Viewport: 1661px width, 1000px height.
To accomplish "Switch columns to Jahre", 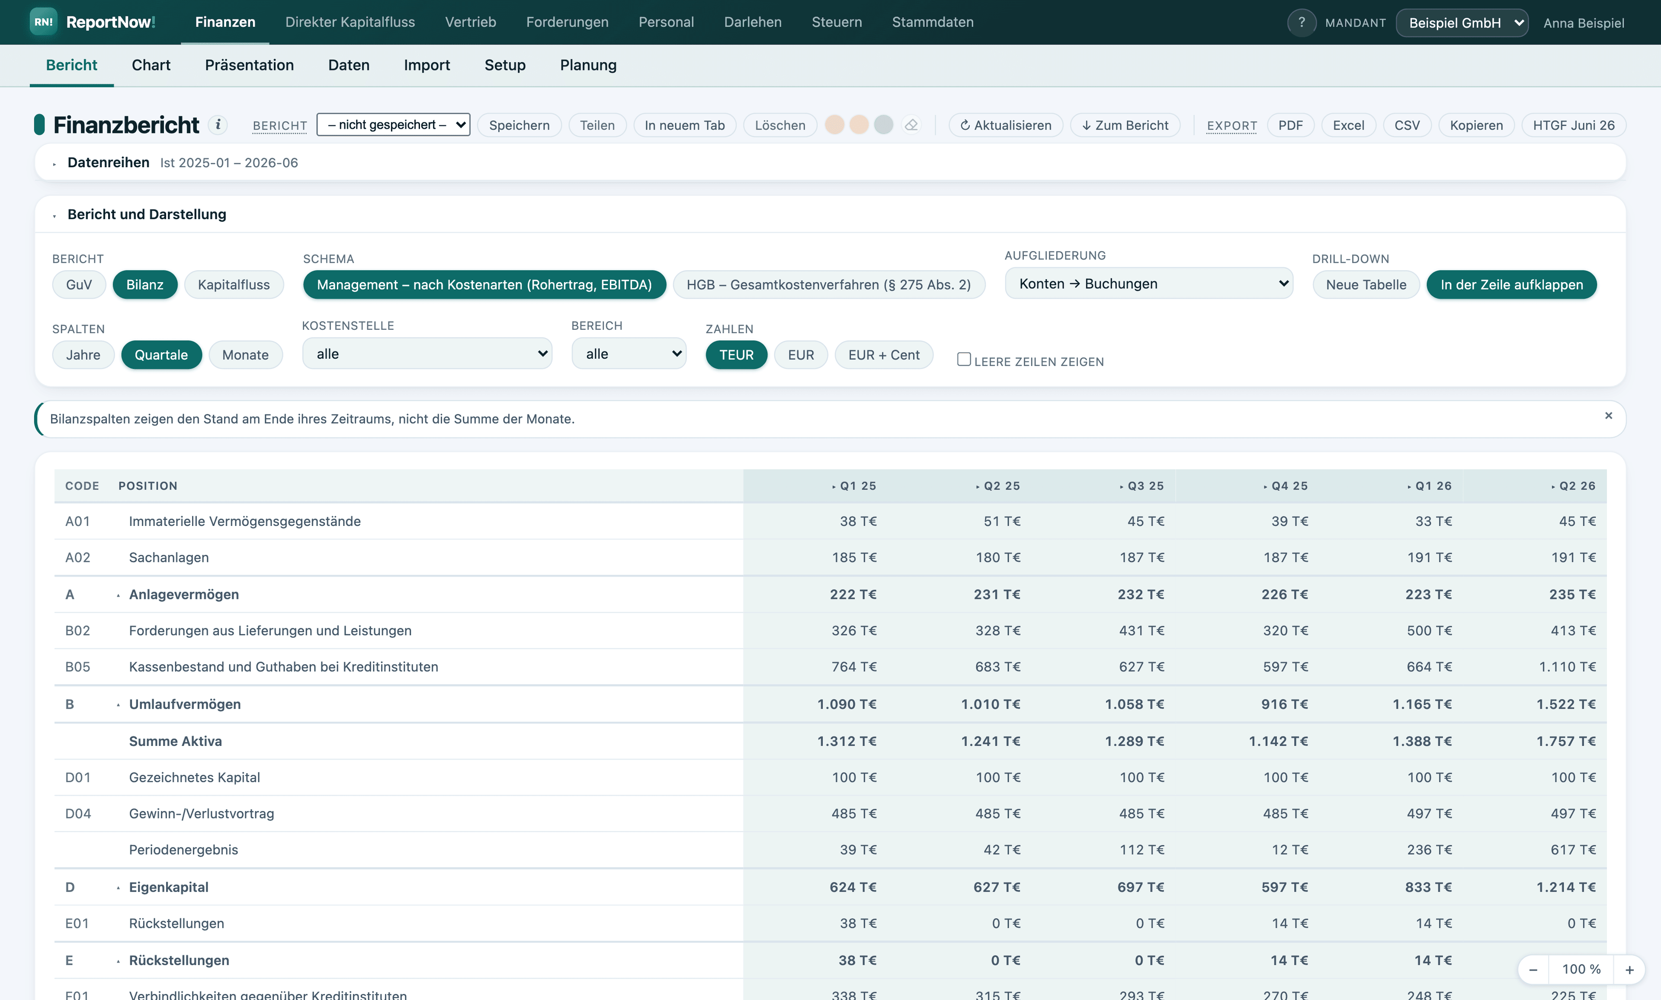I will click(x=83, y=355).
